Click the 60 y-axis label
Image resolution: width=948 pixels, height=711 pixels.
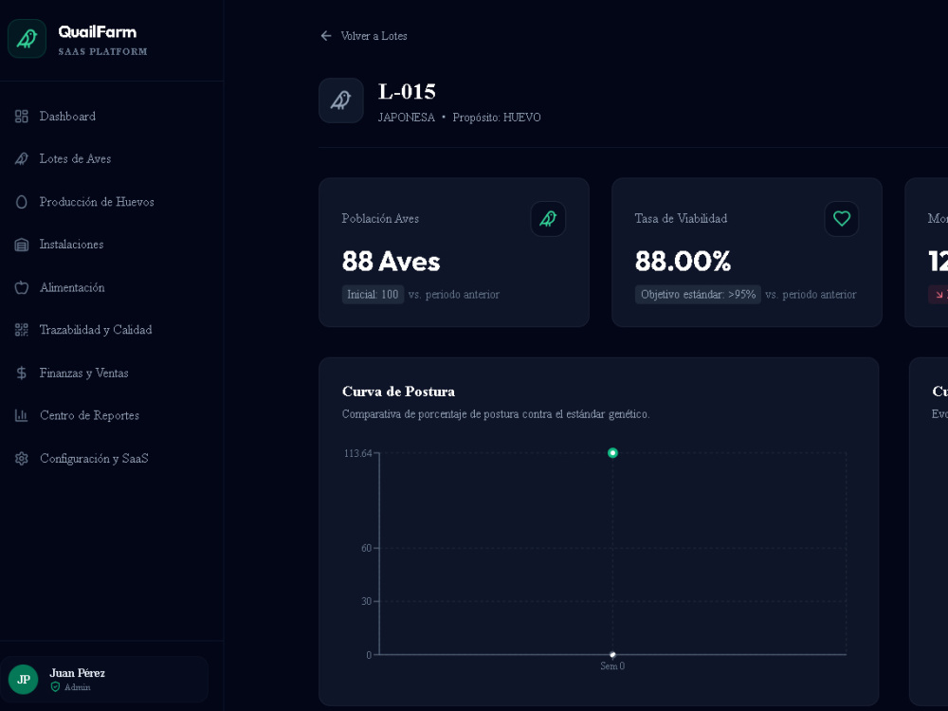click(366, 548)
